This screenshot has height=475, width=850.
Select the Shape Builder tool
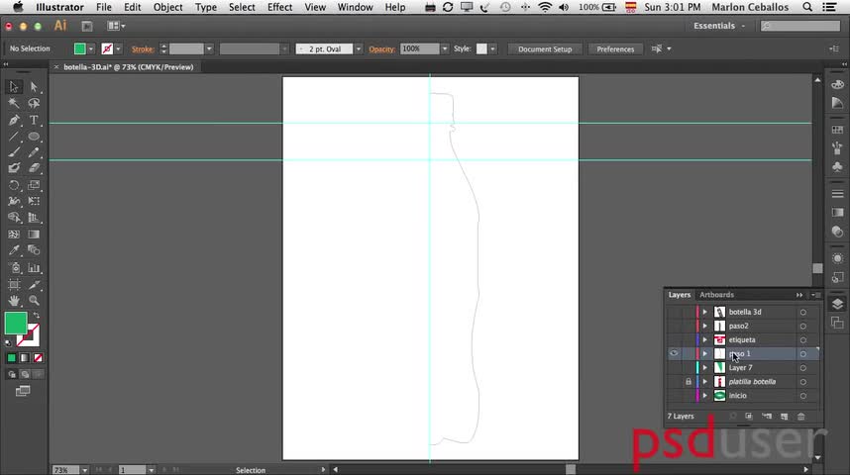click(14, 217)
